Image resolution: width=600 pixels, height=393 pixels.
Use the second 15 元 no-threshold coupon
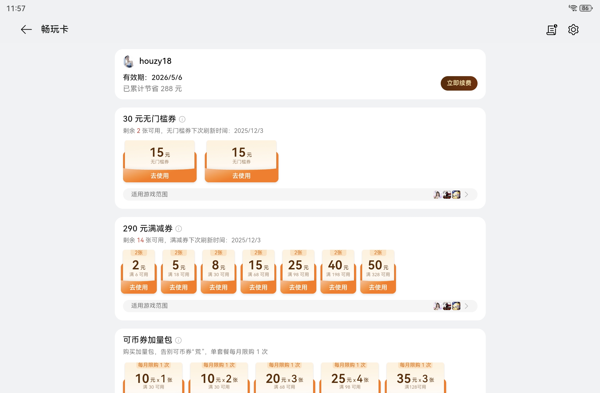coord(241,175)
